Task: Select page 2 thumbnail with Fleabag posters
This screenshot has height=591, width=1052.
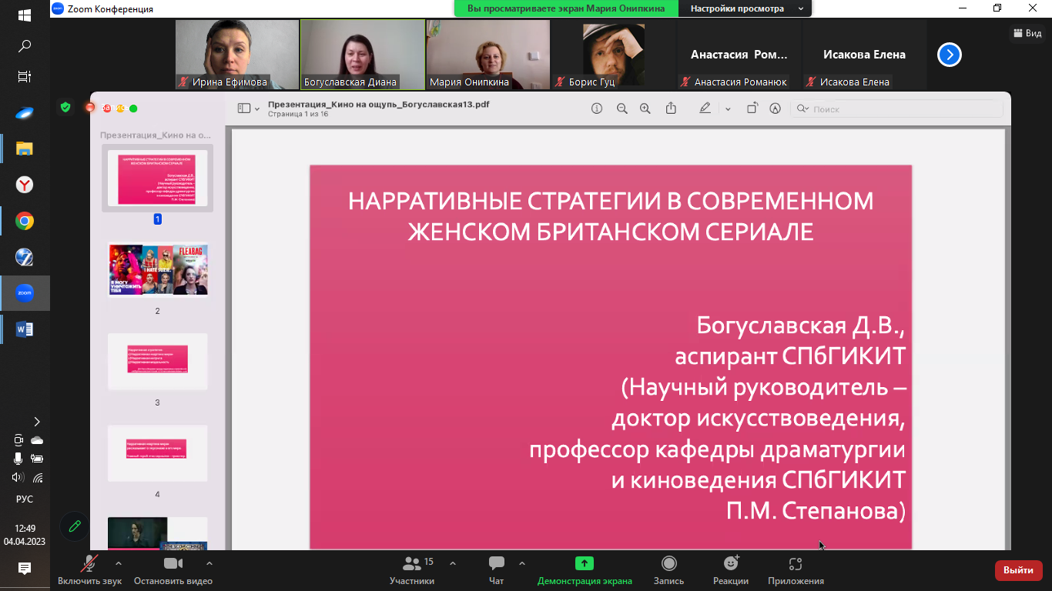Action: pos(158,270)
